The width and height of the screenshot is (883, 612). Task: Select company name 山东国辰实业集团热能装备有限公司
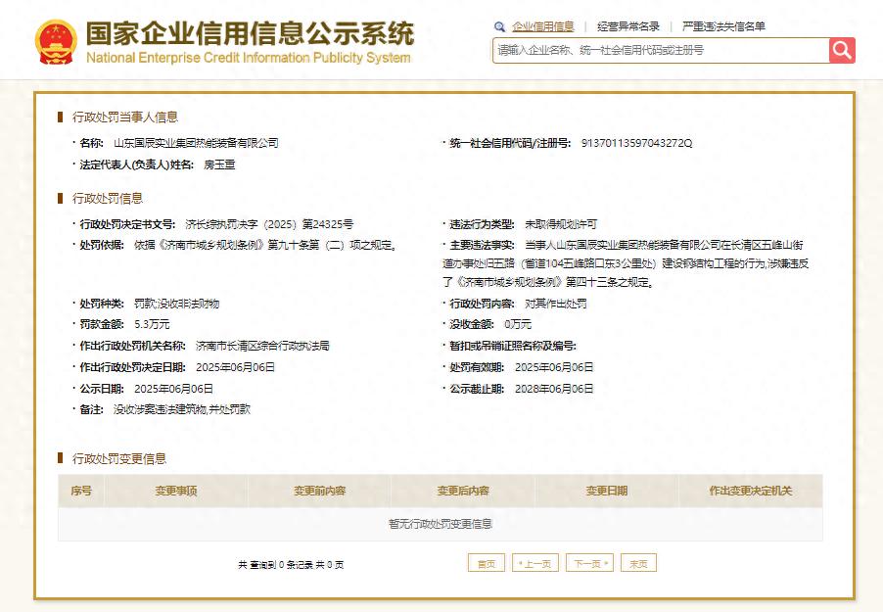point(196,143)
